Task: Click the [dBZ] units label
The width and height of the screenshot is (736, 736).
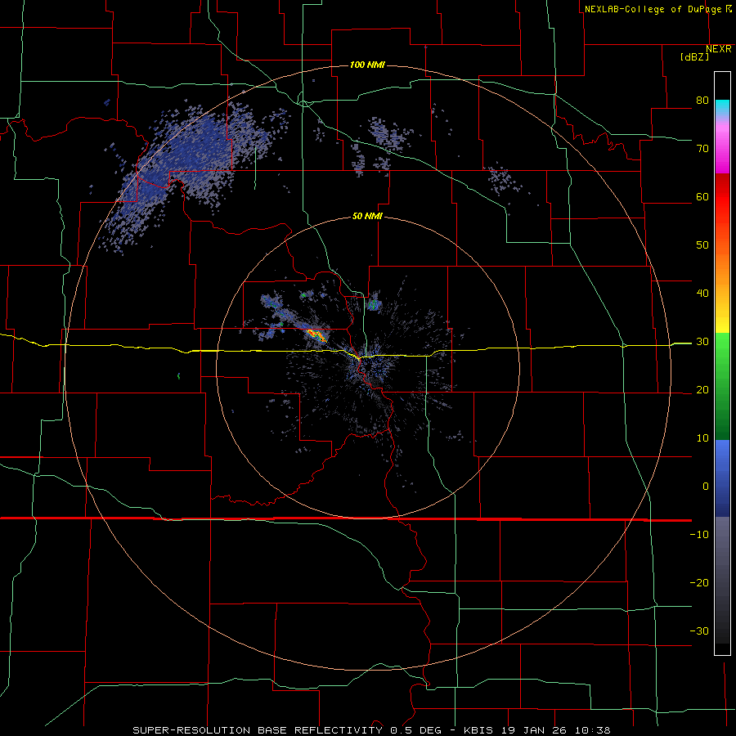Action: 694,56
